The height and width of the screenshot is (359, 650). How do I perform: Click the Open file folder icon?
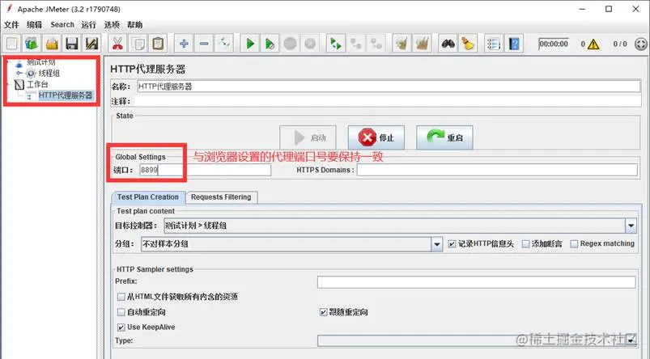tap(52, 44)
